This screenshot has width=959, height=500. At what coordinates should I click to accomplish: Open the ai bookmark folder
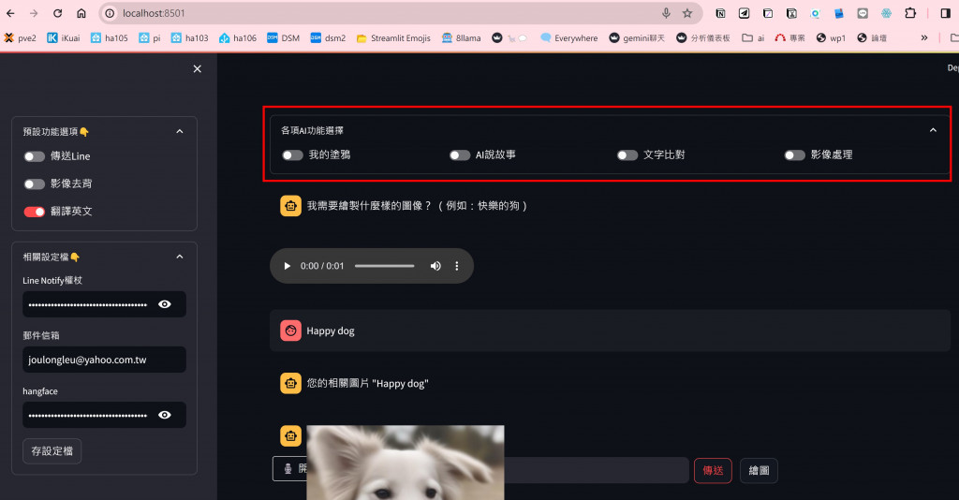(753, 37)
